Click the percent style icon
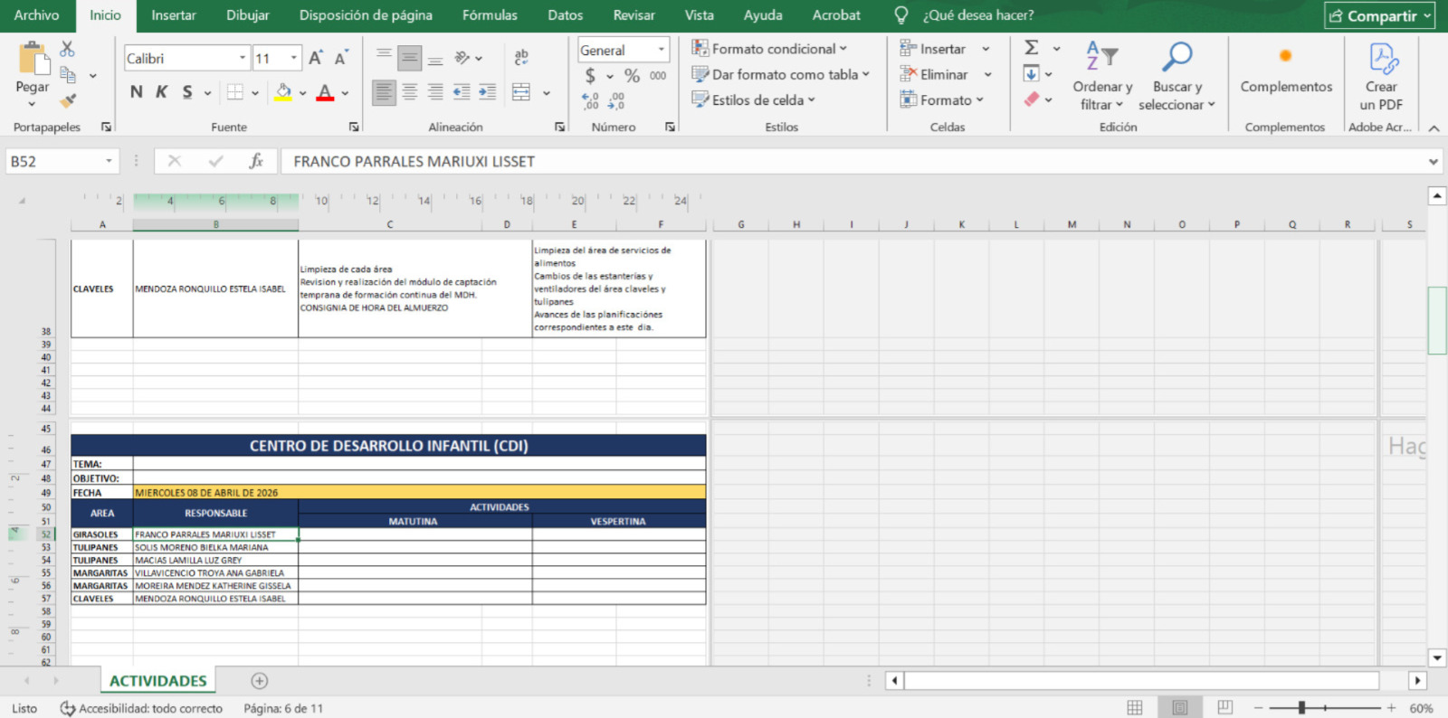Image resolution: width=1448 pixels, height=718 pixels. [632, 76]
